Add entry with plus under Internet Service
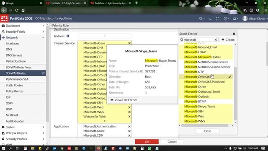This screenshot has height=151, width=268. tap(105, 121)
